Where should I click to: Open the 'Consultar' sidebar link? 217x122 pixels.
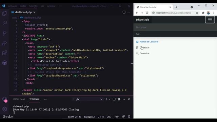(x=143, y=54)
